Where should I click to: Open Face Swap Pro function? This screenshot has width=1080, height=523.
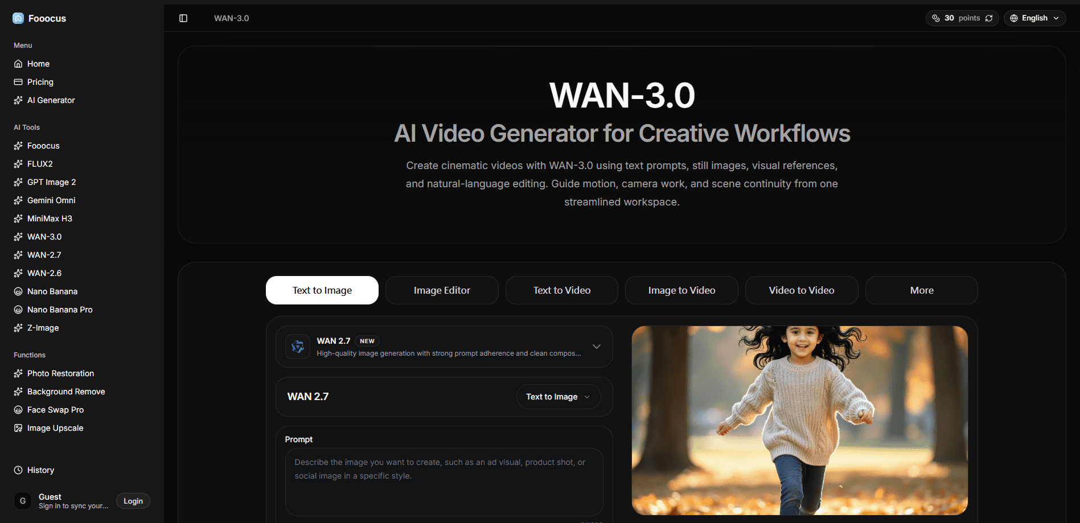[x=82, y=410]
